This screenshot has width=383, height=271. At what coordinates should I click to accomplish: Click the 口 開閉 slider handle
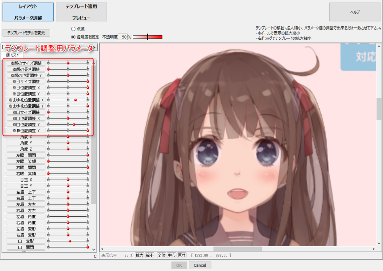click(88, 247)
